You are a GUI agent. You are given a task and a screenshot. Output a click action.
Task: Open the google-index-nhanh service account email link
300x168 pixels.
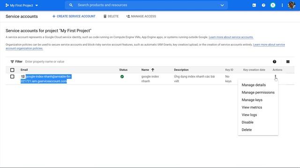(x=46, y=79)
